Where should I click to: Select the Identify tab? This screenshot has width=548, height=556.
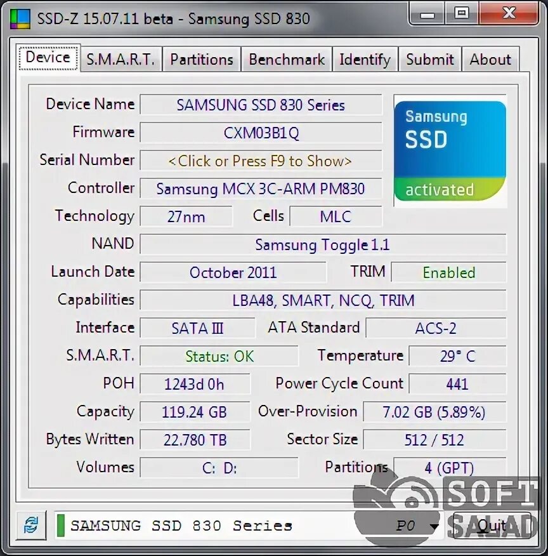point(365,59)
